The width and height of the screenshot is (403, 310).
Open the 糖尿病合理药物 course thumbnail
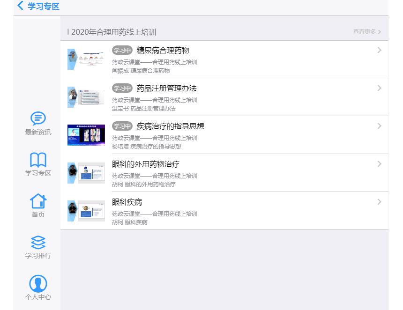tap(86, 59)
